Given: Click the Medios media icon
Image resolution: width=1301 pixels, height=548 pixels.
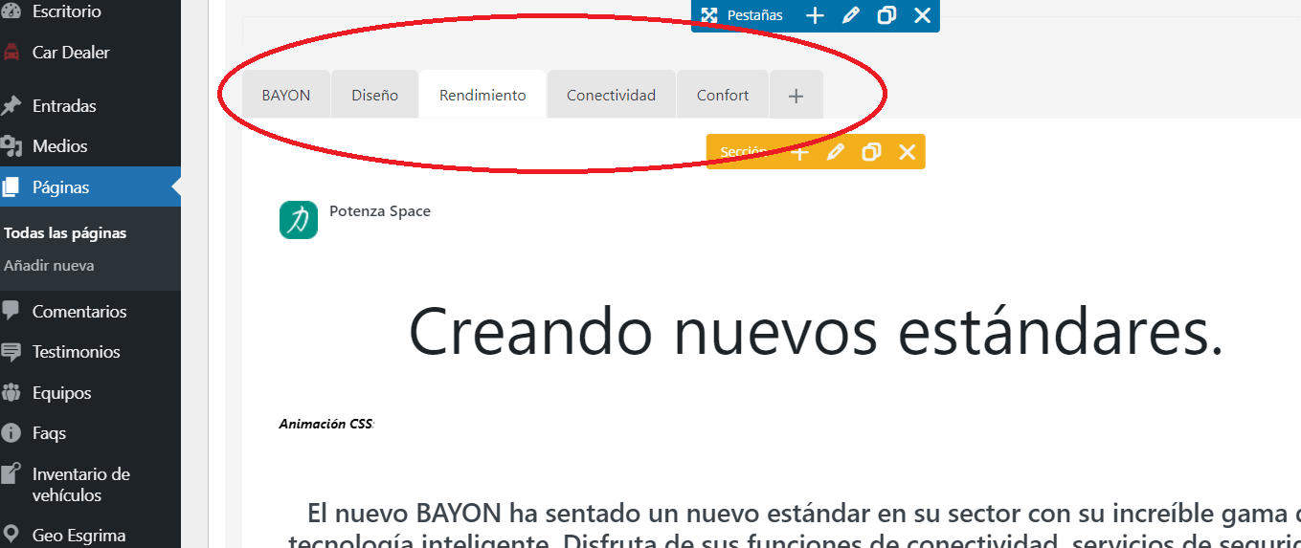Looking at the screenshot, I should coord(11,146).
